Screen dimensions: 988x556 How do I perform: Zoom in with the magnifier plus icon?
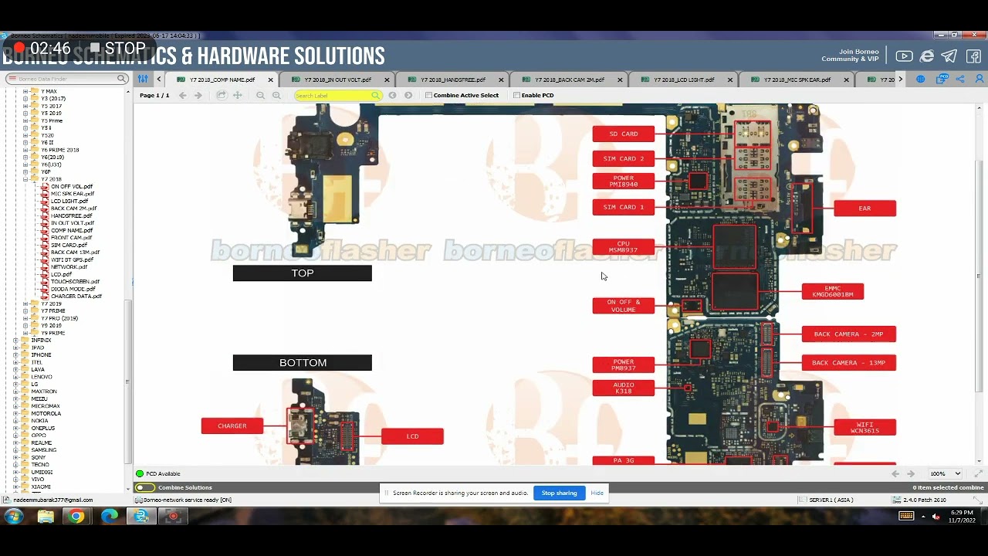tap(277, 95)
